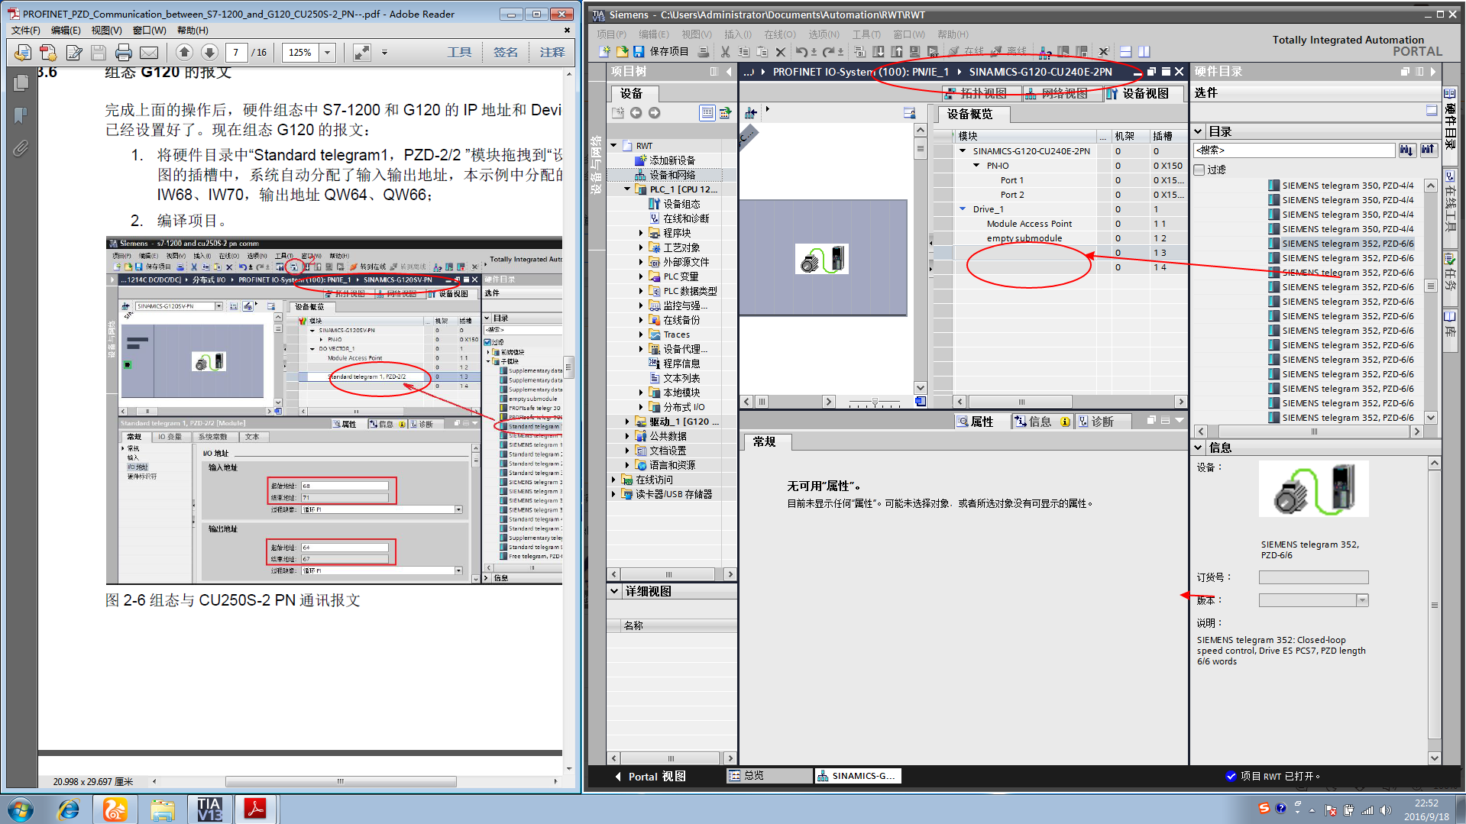Open 文件(F) menu in Adobe Reader

tap(25, 31)
